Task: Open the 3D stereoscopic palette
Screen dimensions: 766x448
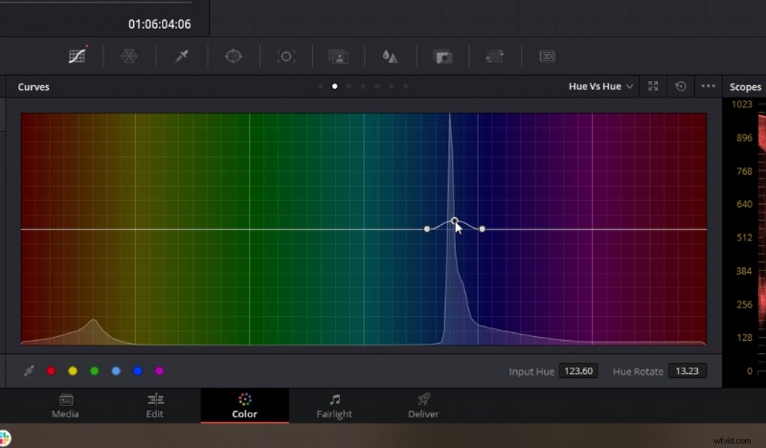Action: (547, 56)
